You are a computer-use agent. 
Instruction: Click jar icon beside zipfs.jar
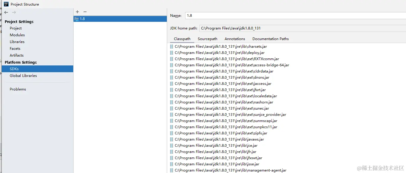point(172,133)
